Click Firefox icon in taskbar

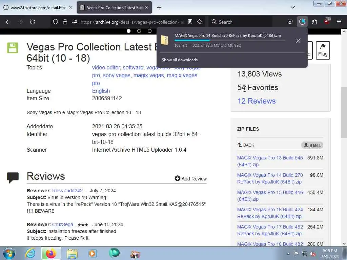coord(51,253)
